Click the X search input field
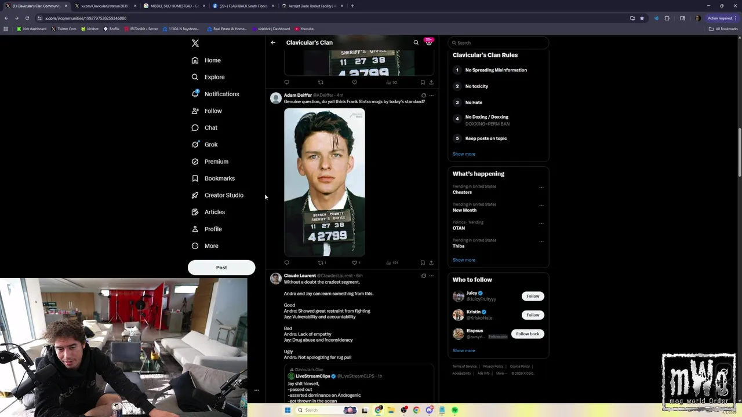Screen dimensions: 742x417 click(499, 43)
